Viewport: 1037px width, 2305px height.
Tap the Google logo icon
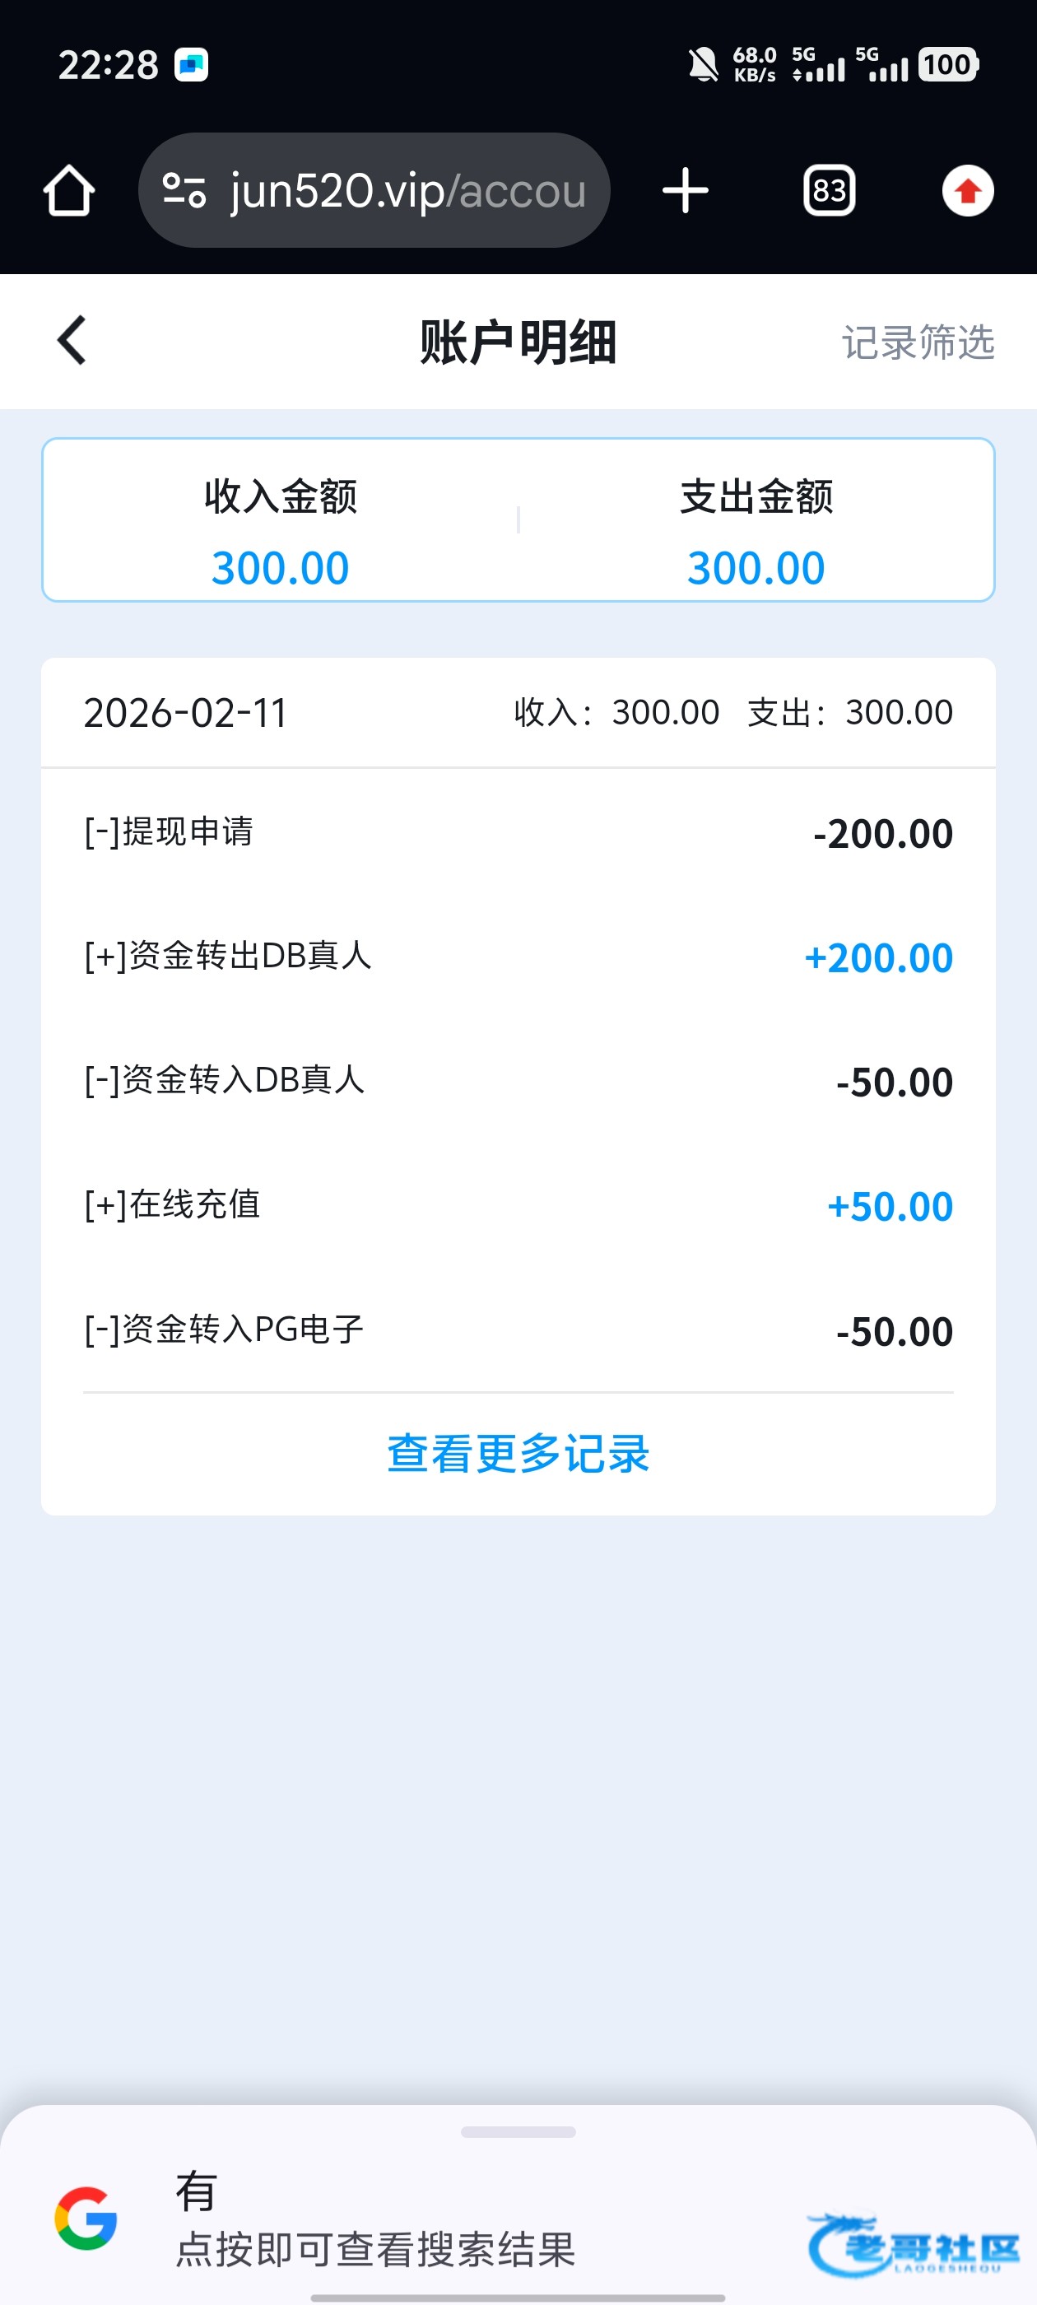[86, 2219]
